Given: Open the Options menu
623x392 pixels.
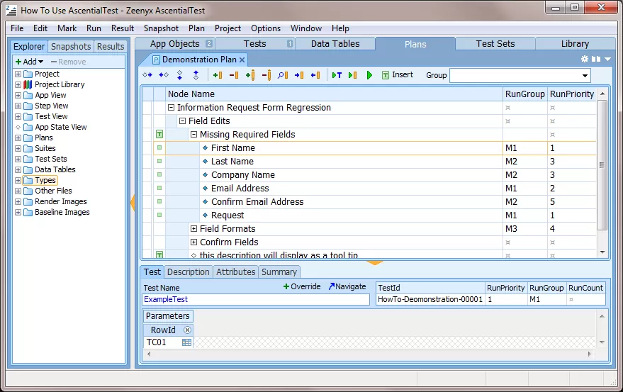Looking at the screenshot, I should coord(265,28).
